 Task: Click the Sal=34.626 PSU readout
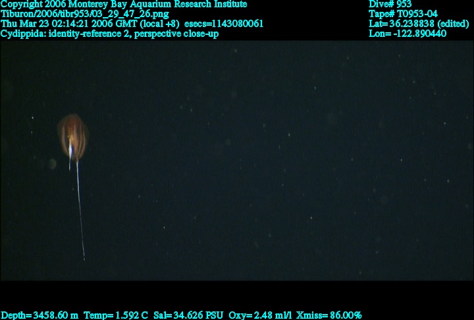[x=188, y=315]
